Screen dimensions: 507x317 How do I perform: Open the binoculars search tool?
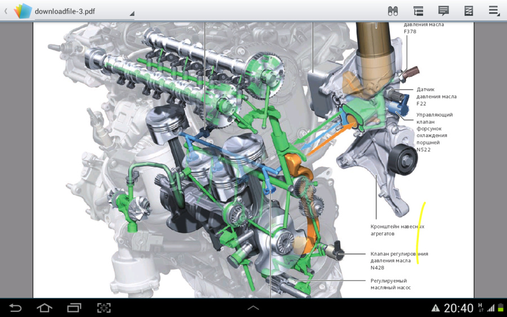point(393,11)
